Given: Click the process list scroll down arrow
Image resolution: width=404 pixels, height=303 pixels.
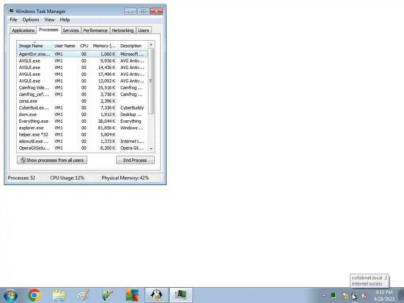Looking at the screenshot, I should click(x=151, y=149).
